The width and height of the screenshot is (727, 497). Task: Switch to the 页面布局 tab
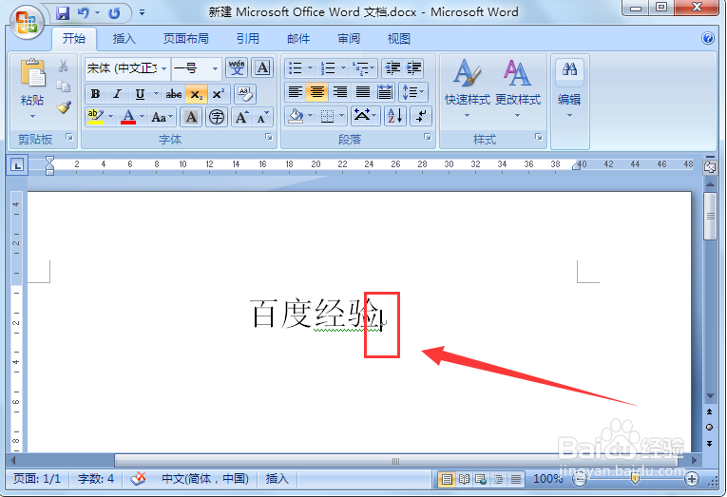pos(185,38)
